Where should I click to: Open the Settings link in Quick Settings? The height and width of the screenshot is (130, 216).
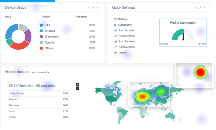tap(123, 19)
